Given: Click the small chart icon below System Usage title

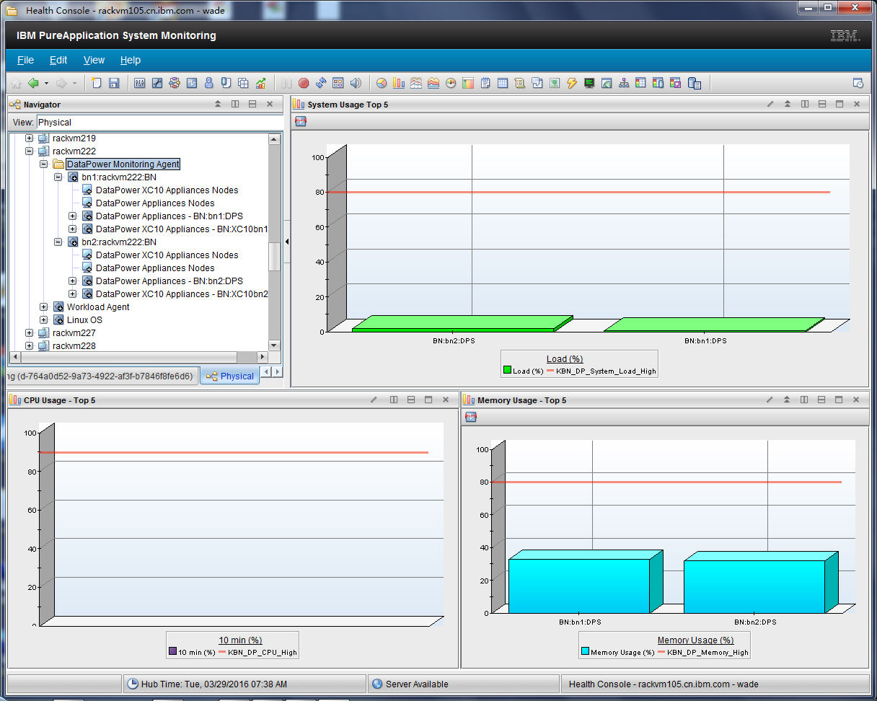Looking at the screenshot, I should (301, 121).
